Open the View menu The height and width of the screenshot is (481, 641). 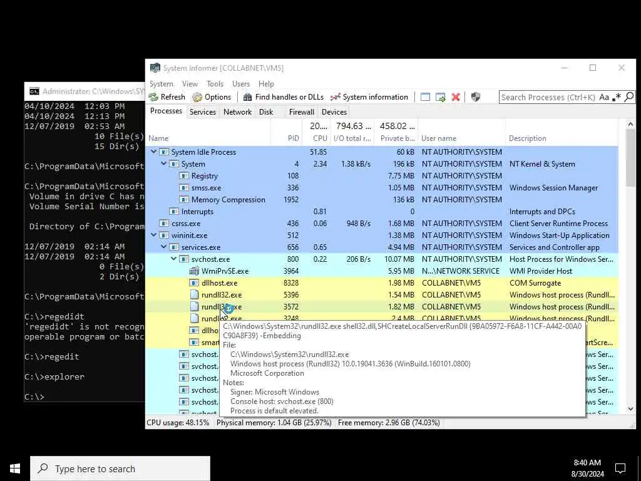190,83
